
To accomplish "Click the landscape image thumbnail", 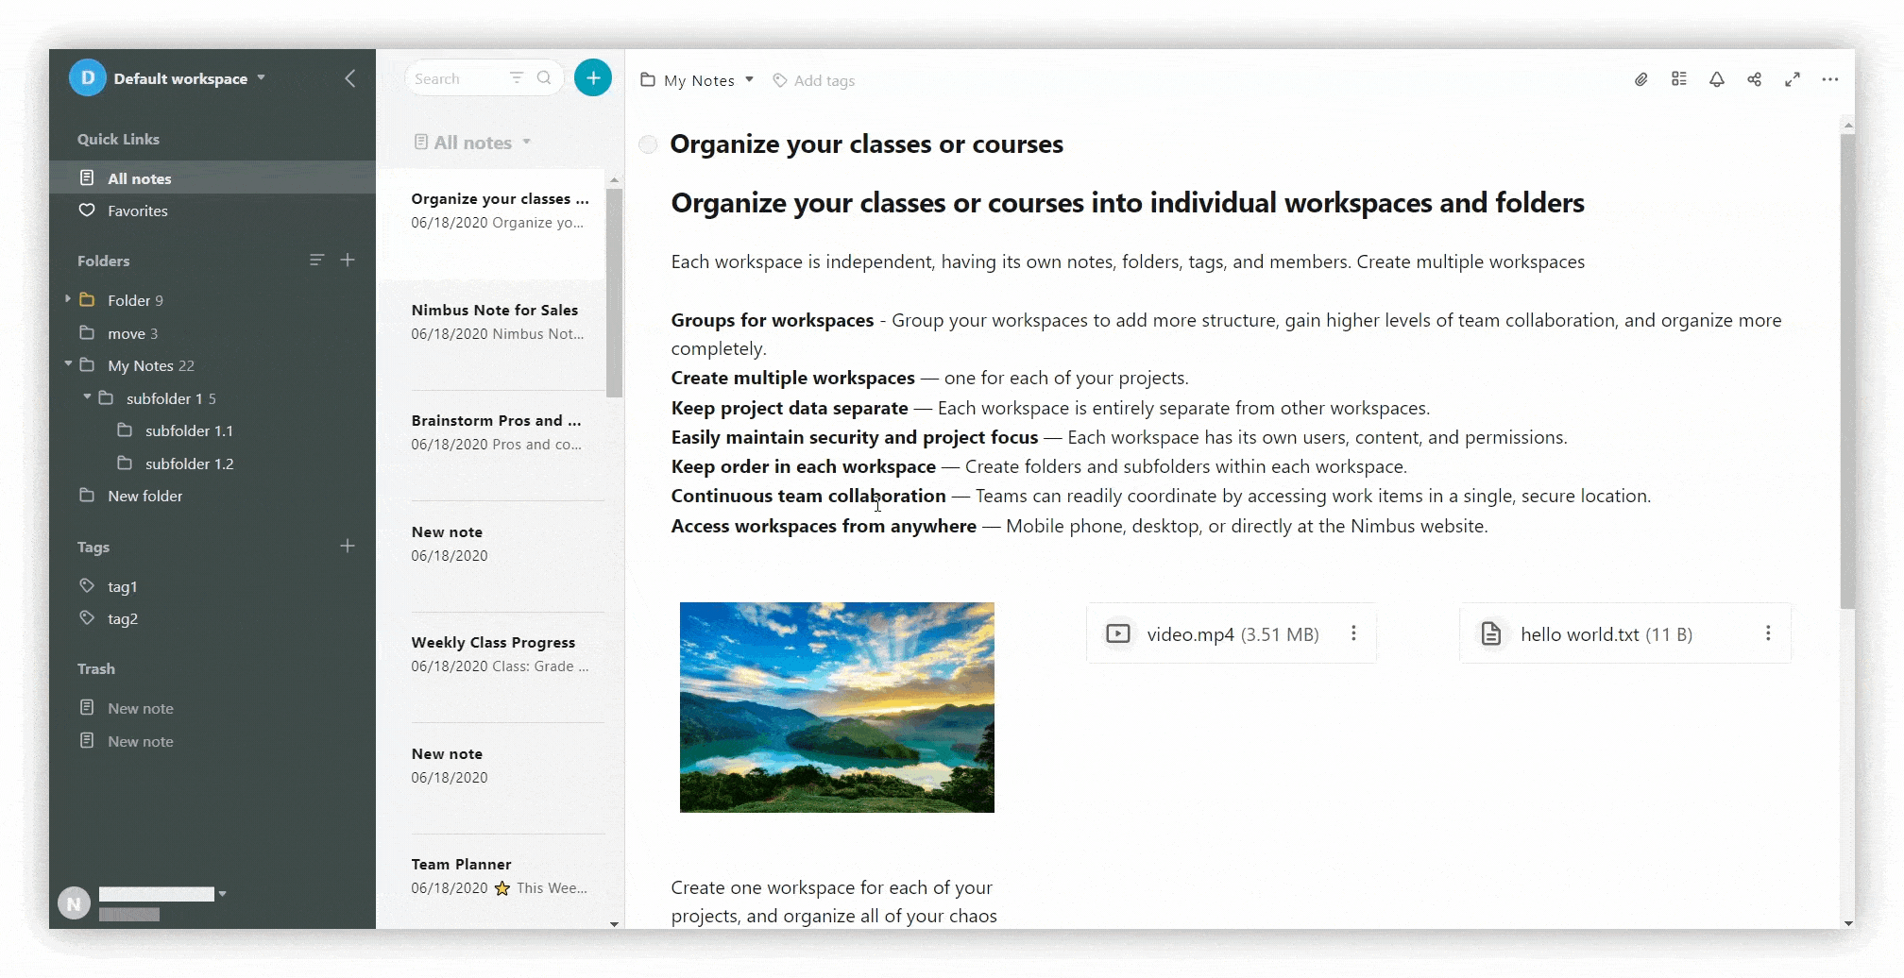I will coord(837,707).
